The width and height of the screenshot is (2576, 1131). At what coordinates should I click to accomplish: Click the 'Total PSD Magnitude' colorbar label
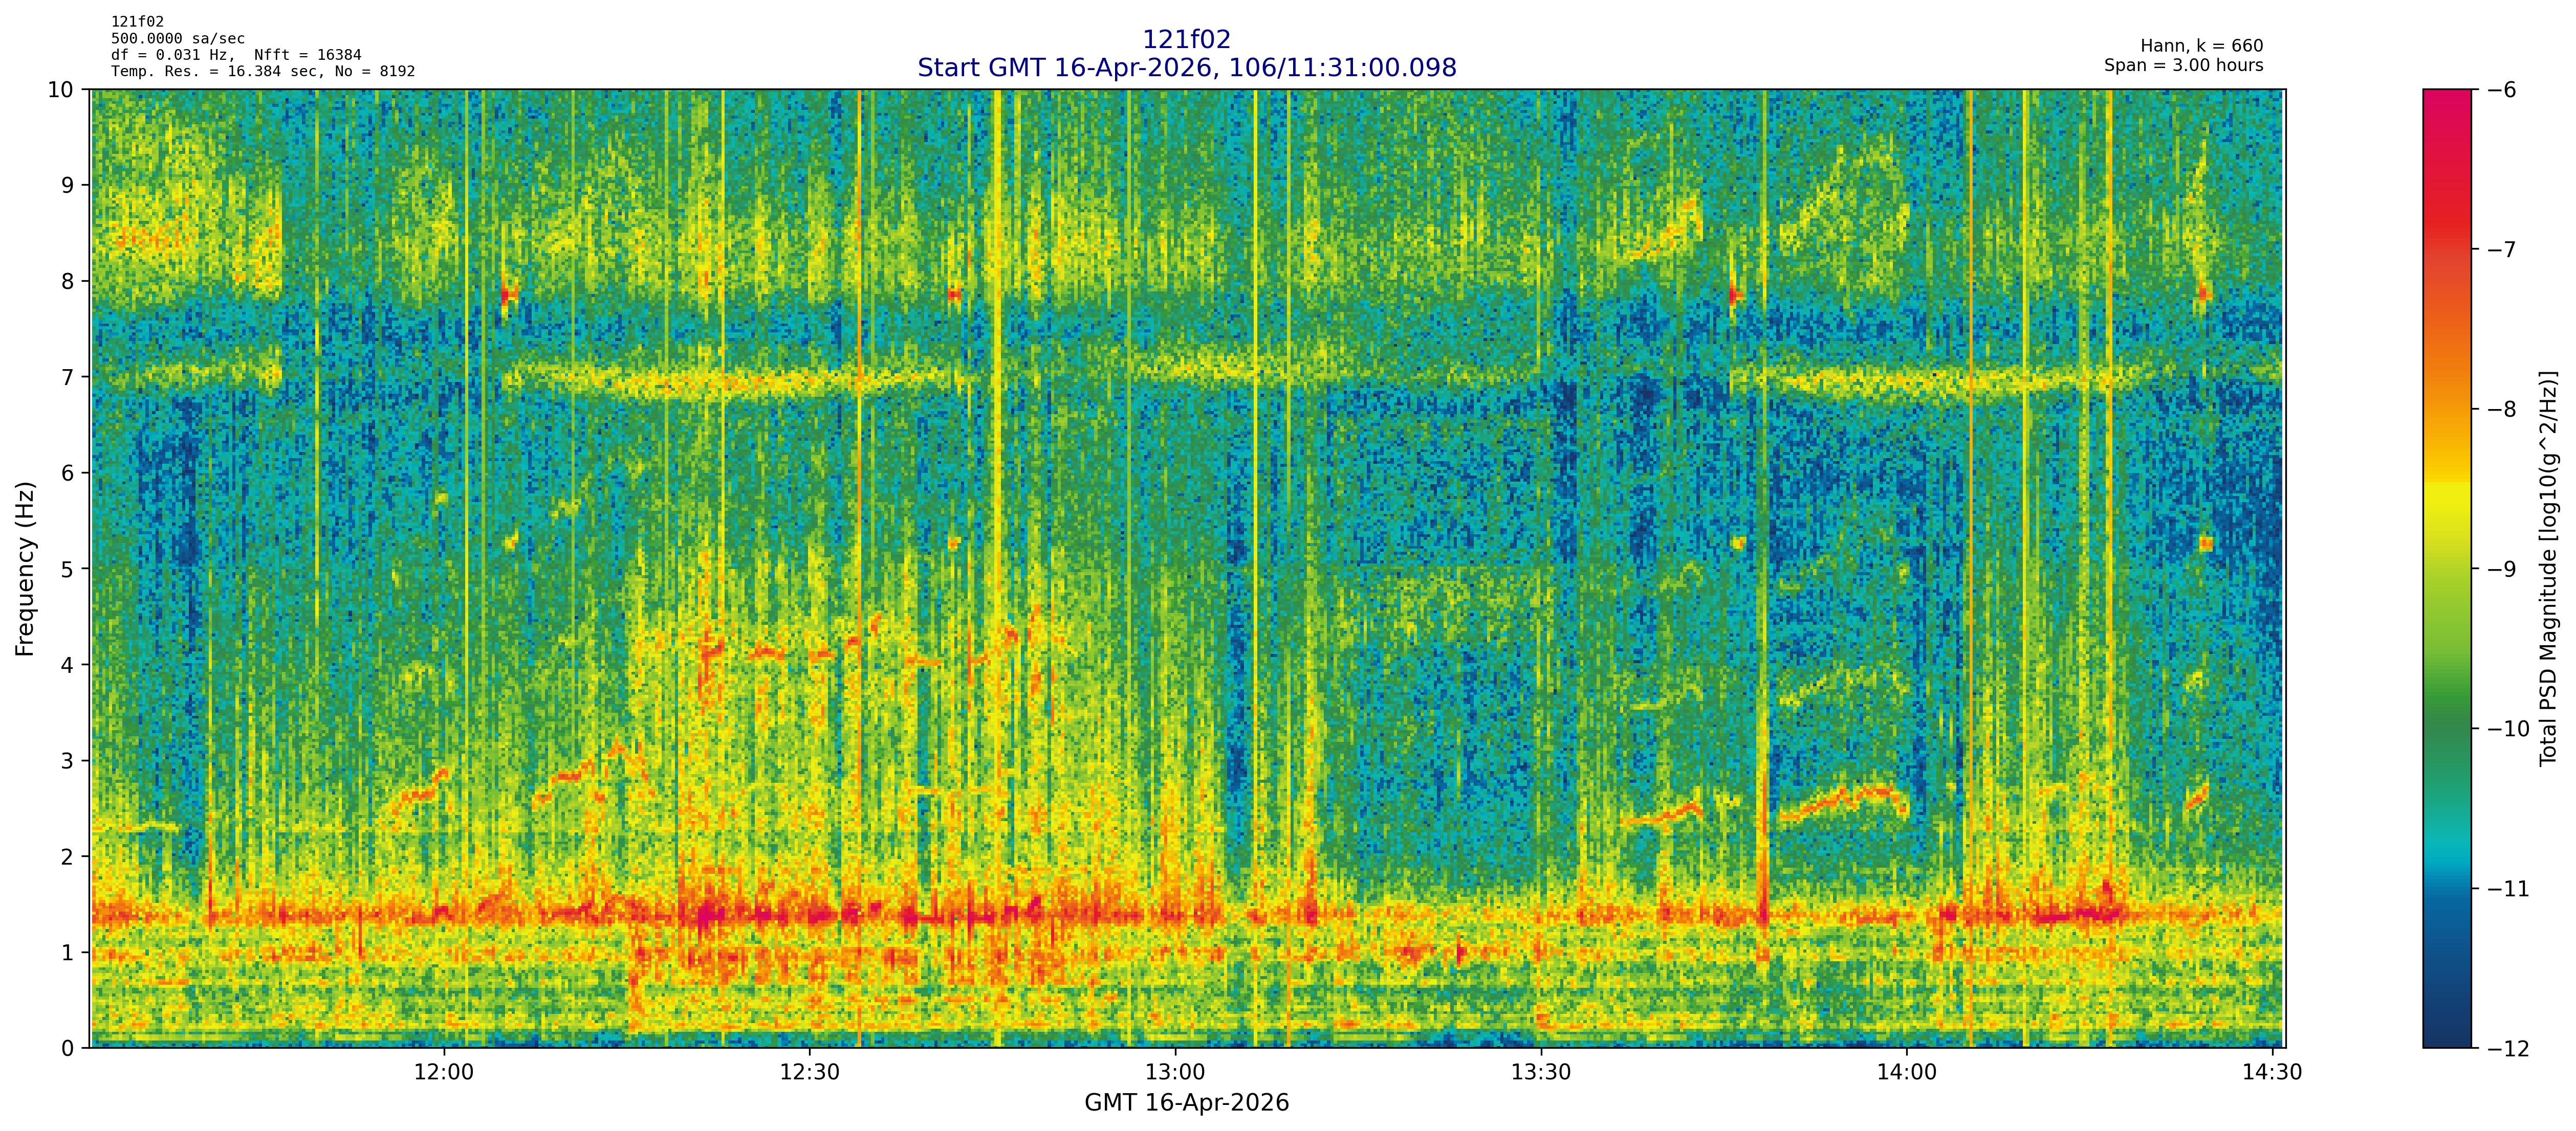click(2547, 569)
